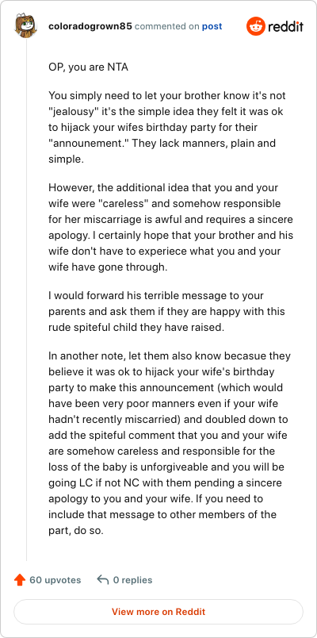Click the gray "commented on" text
Image resolution: width=317 pixels, height=638 pixels.
pyautogui.click(x=166, y=26)
